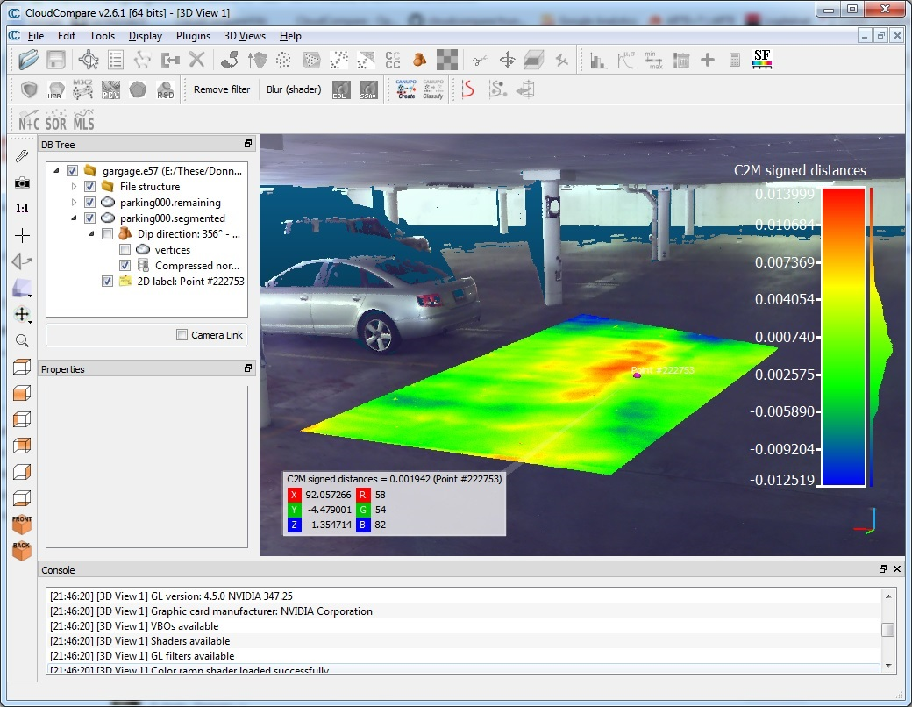The width and height of the screenshot is (912, 707).
Task: Open the Plugins menu
Action: click(x=193, y=36)
